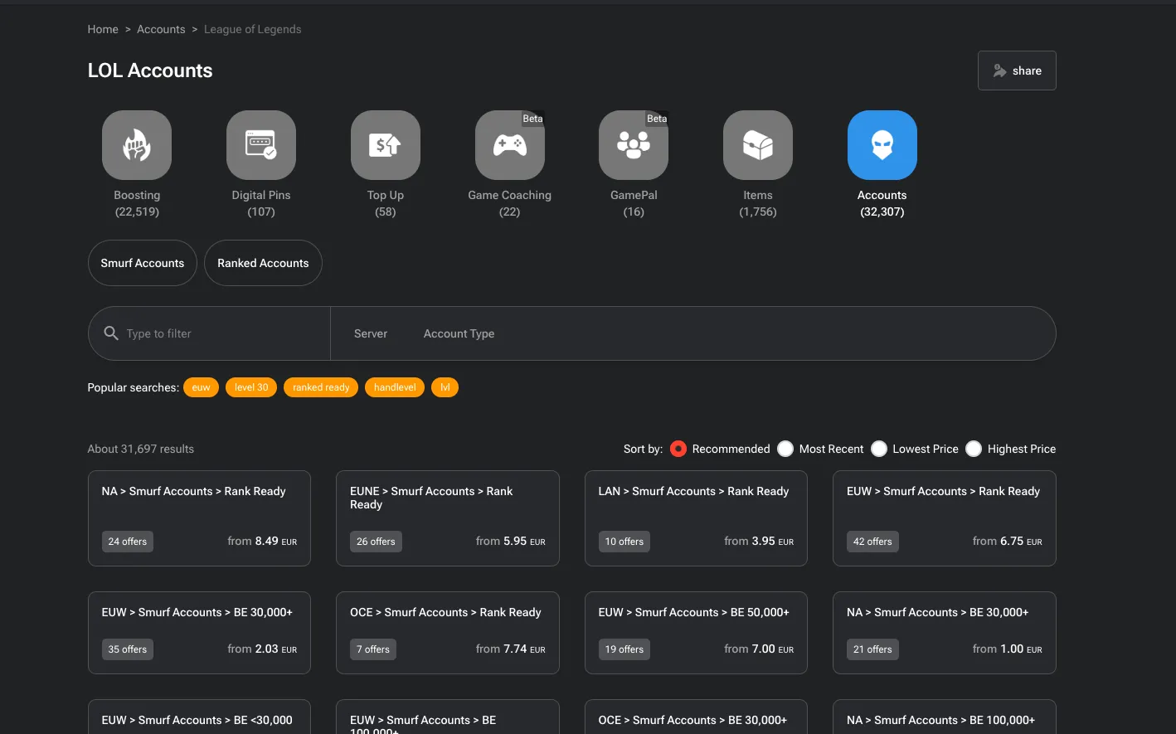This screenshot has height=734, width=1176.
Task: Open EUW Smurf Accounts BE 30,000+ card
Action: tap(199, 633)
